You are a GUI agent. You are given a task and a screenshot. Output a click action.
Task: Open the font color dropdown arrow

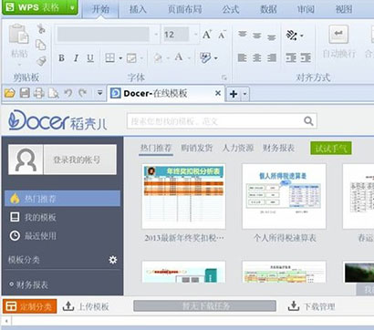click(189, 58)
